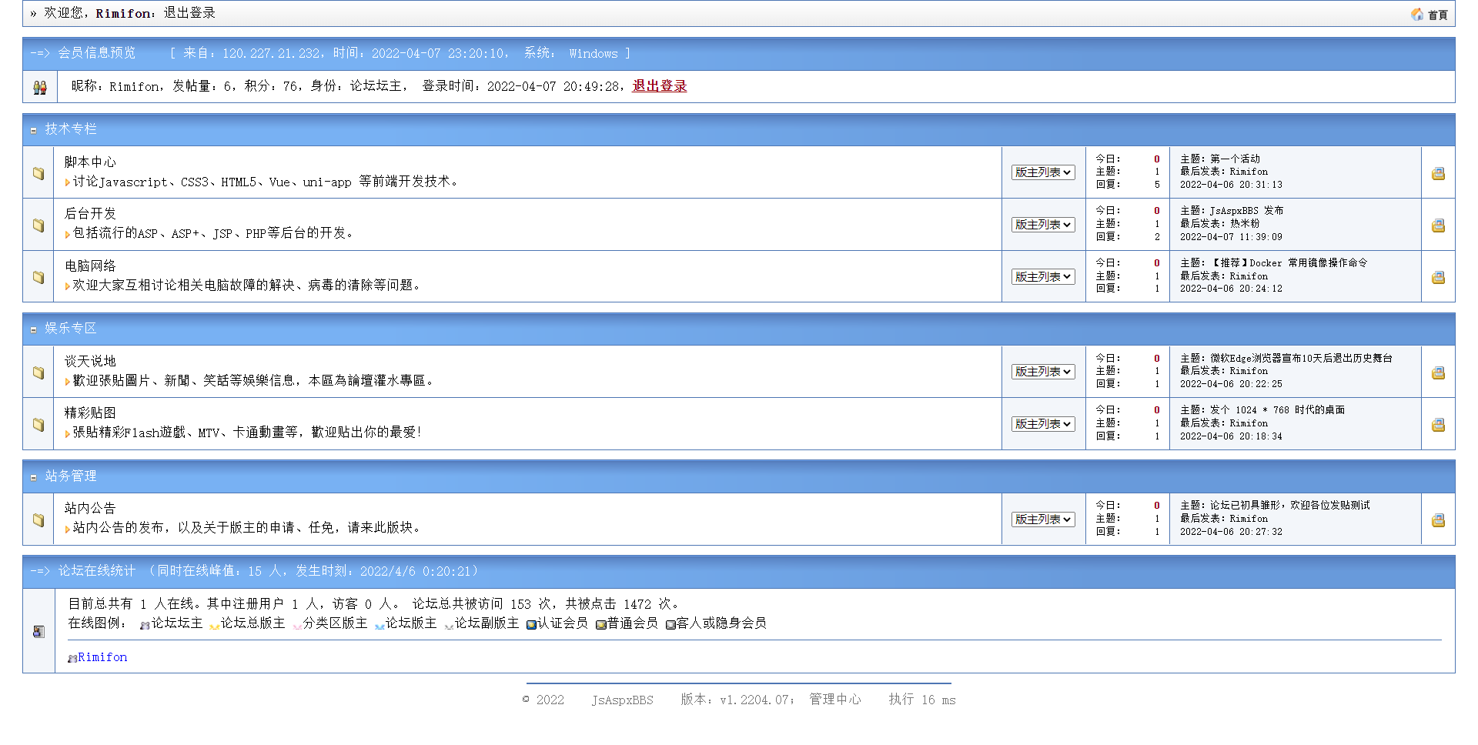1478x745 pixels.
Task: Click 论坛在线统计 header text
Action: click(x=97, y=571)
